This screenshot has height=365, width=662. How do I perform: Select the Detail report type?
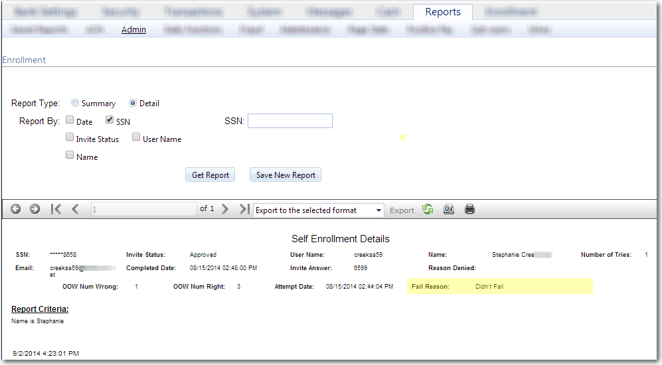coord(133,104)
